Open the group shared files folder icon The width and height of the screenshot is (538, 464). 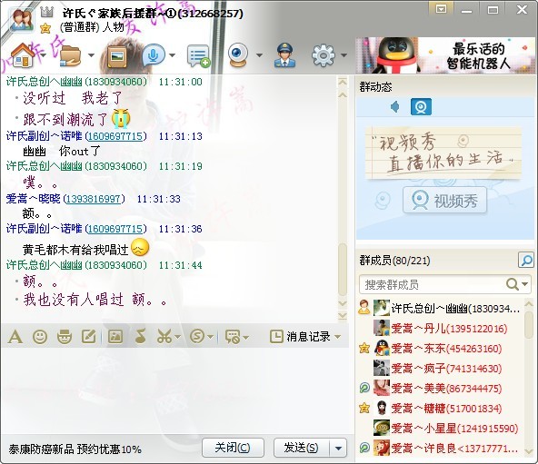pos(70,55)
